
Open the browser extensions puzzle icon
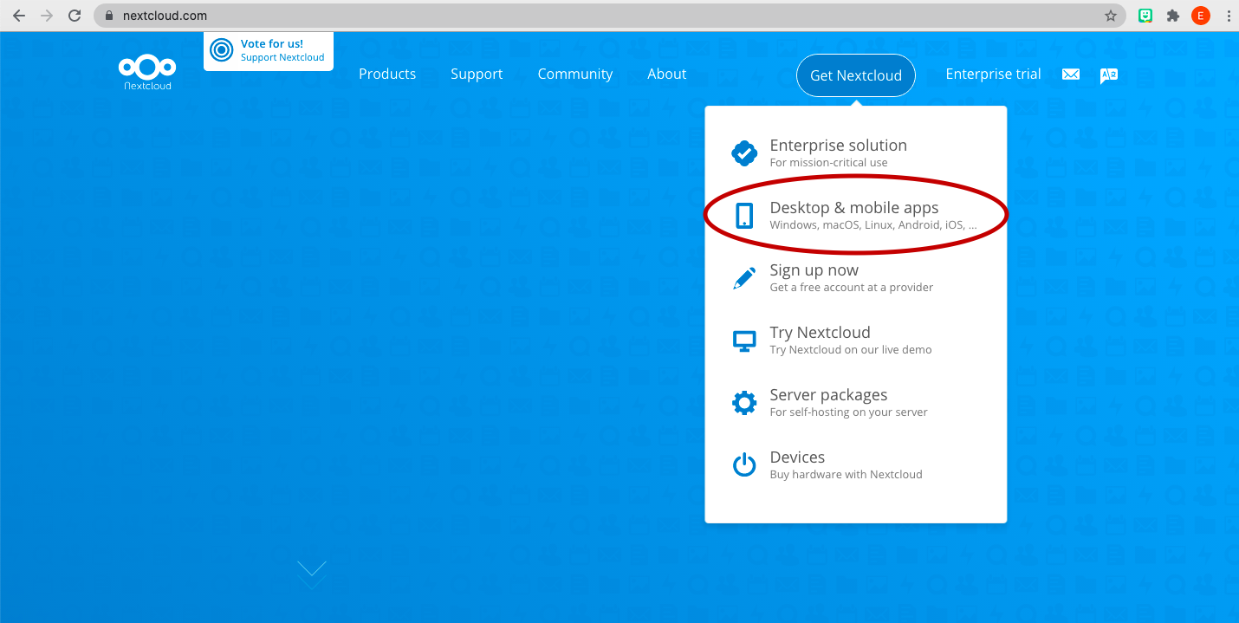point(1172,15)
